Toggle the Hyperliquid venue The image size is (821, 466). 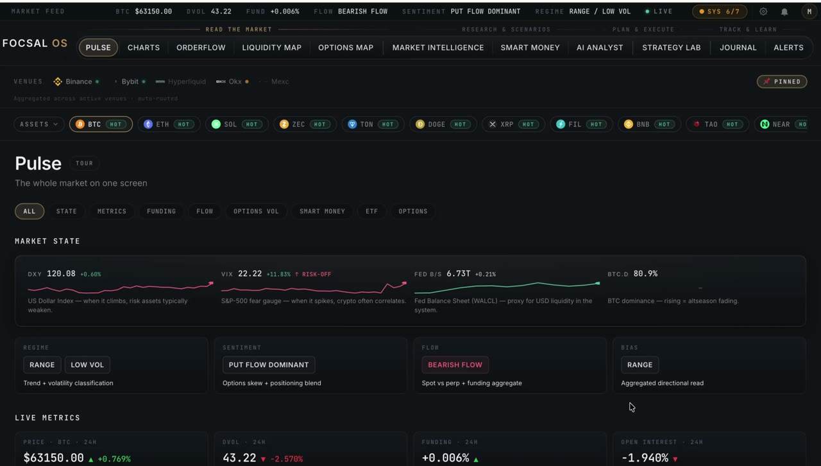181,82
